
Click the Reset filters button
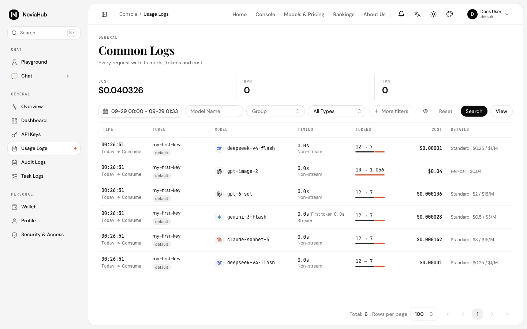446,111
